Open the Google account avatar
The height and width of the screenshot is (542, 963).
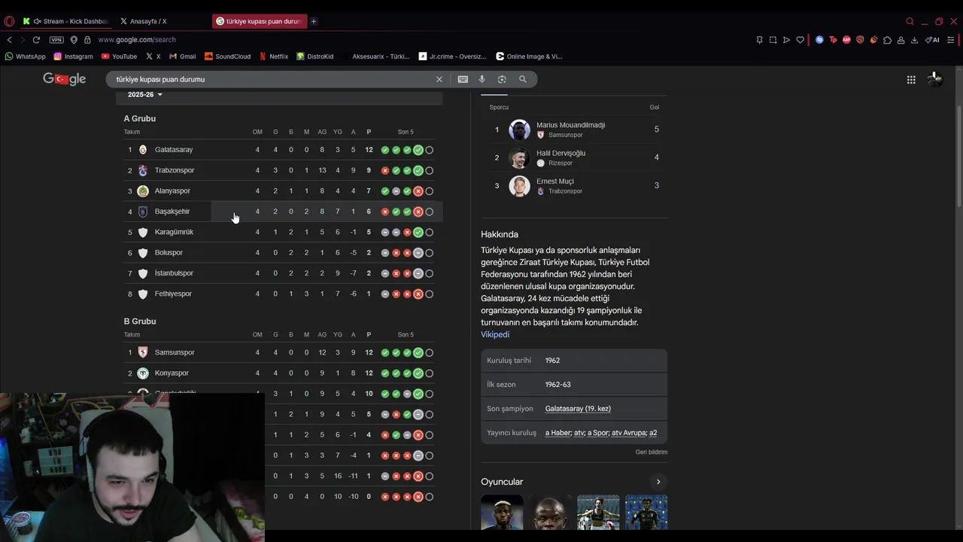[934, 79]
